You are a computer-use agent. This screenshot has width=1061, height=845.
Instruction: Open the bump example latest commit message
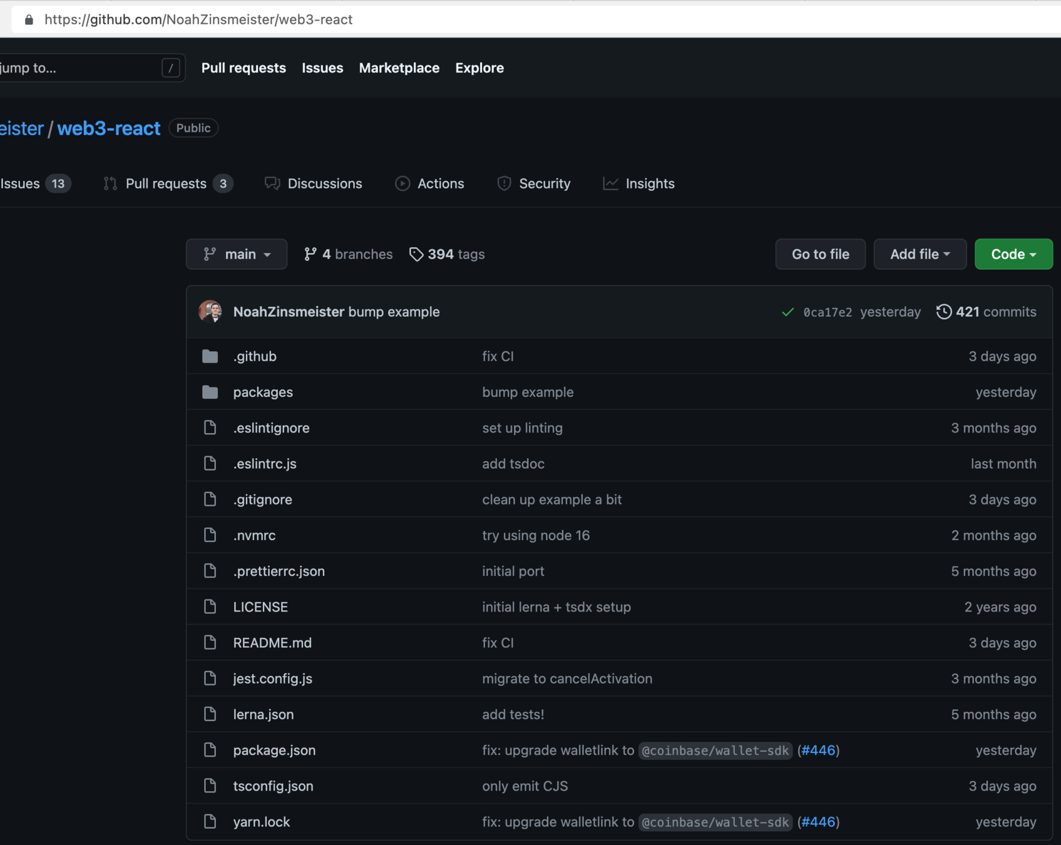394,312
